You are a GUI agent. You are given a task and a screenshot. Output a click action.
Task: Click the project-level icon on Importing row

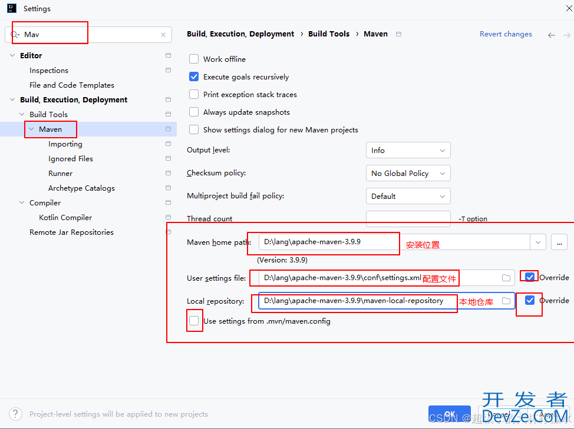tap(168, 144)
